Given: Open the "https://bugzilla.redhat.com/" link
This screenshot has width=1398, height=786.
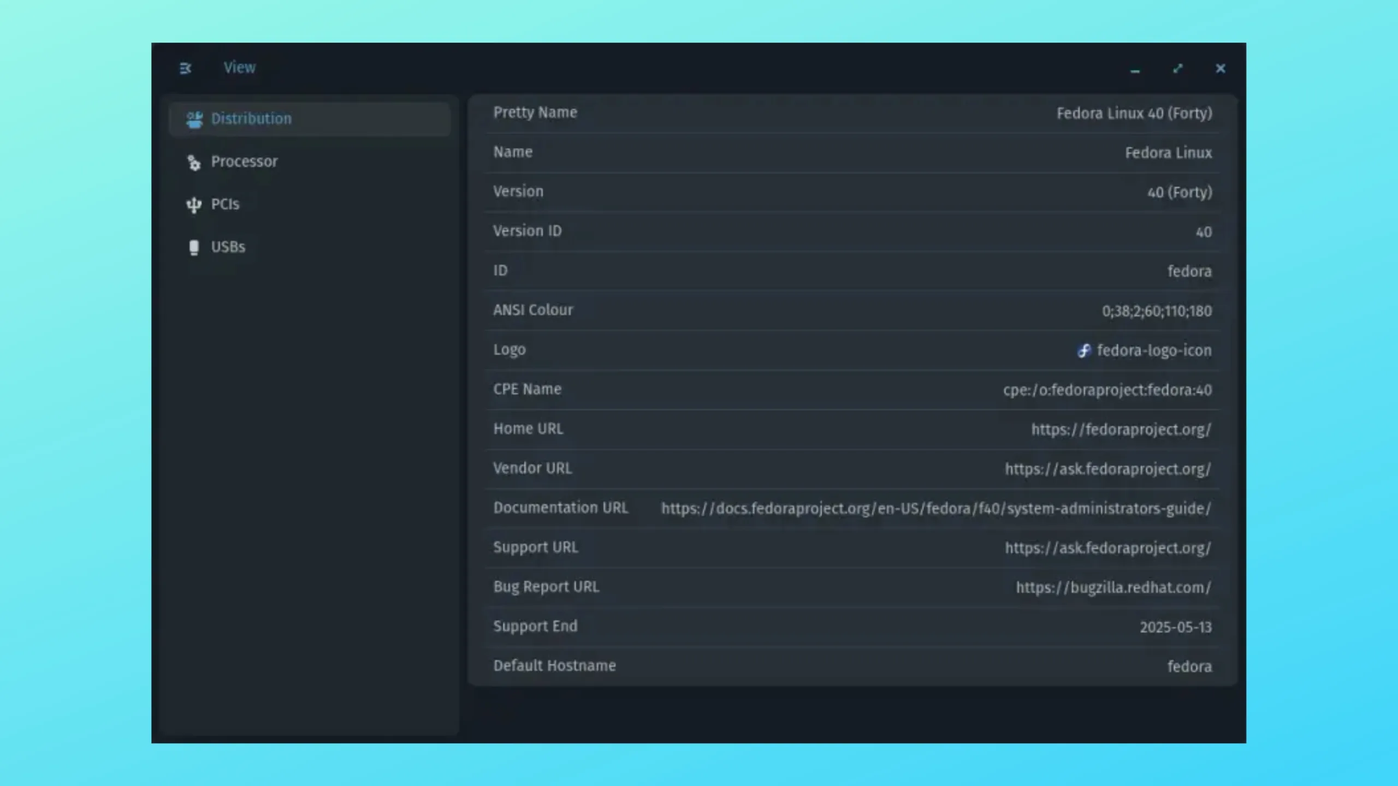Looking at the screenshot, I should tap(1113, 588).
